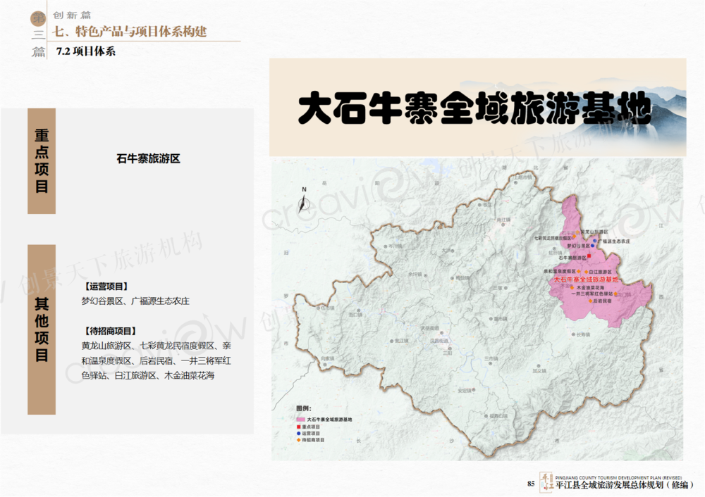Image resolution: width=705 pixels, height=497 pixels.
Task: Click the 平江 logo in the footer
Action: tap(546, 482)
